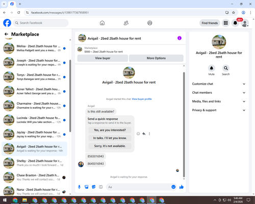This screenshot has height=204, width=255.
Task: Click the More Options button
Action: pos(156,58)
